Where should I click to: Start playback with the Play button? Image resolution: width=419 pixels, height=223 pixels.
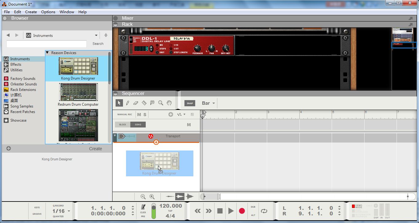pyautogui.click(x=231, y=211)
